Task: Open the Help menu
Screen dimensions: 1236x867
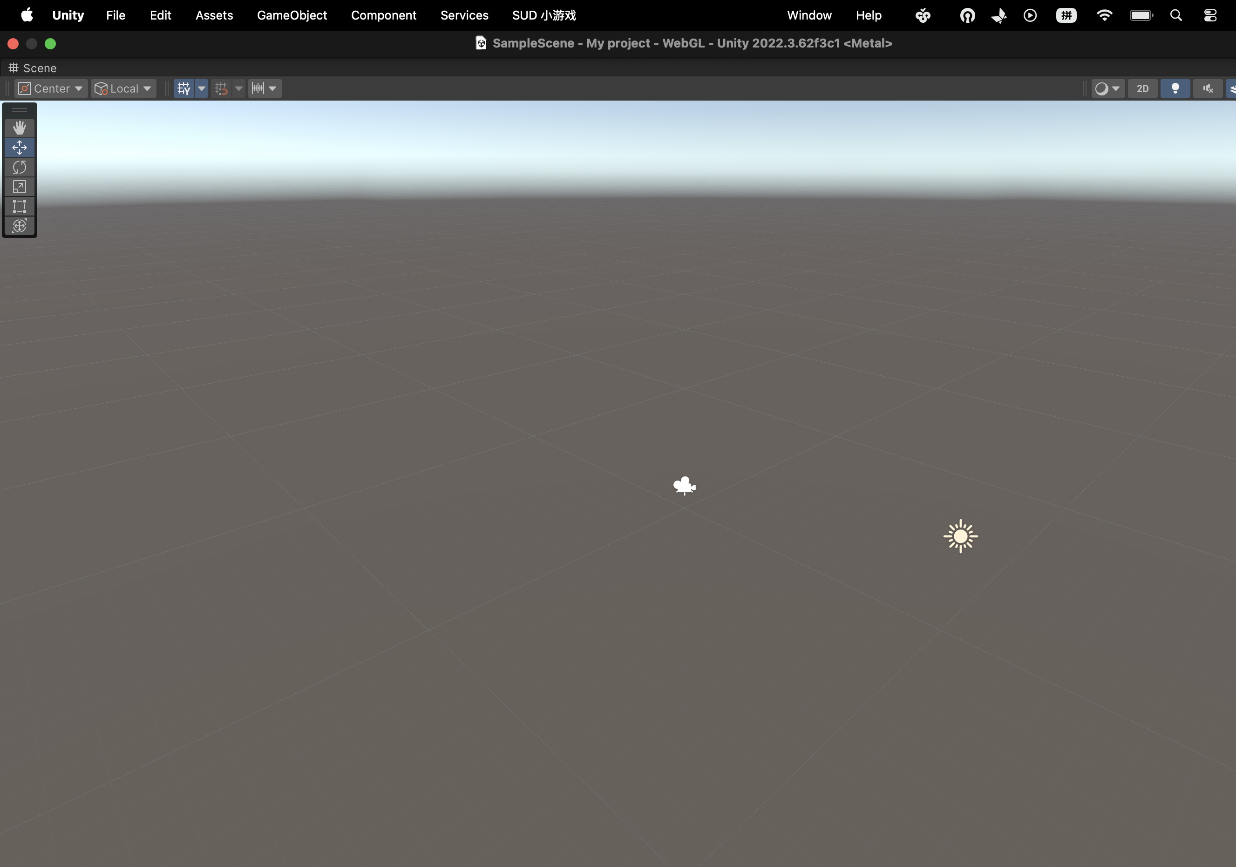Action: coord(869,15)
